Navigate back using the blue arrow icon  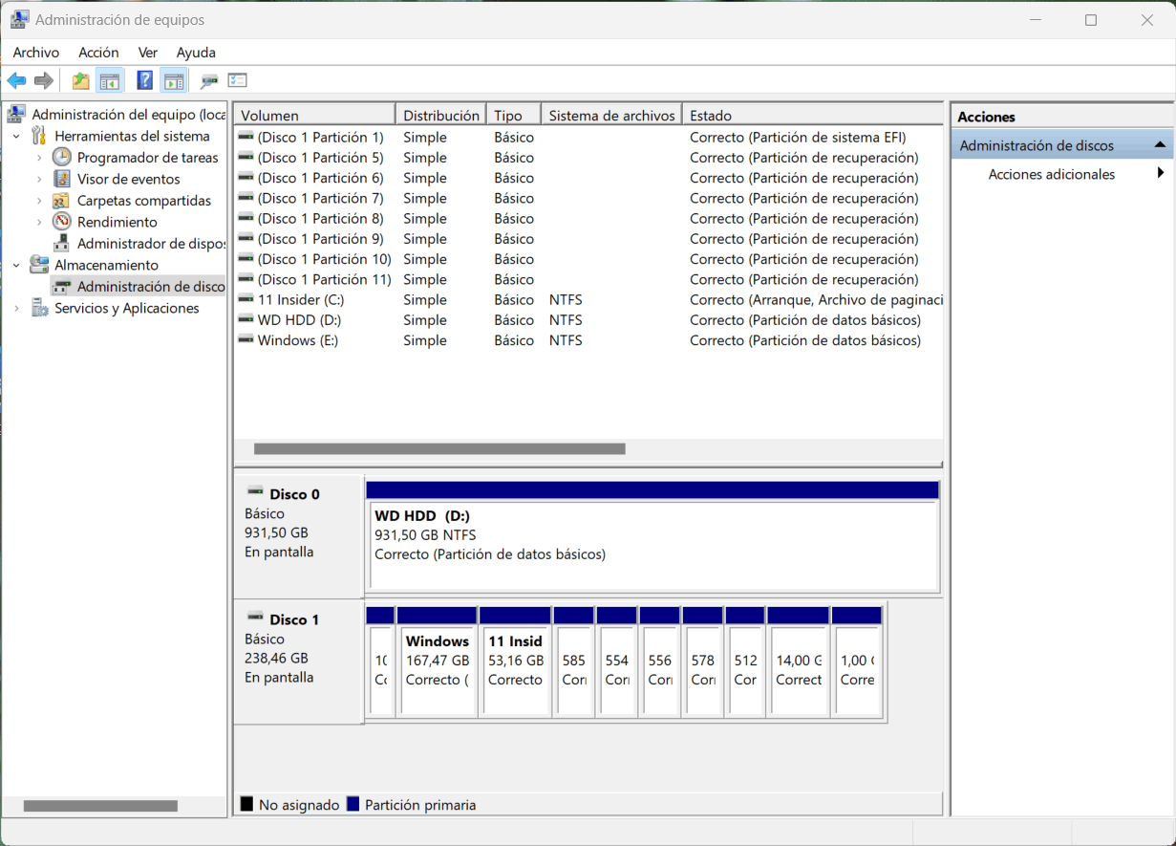(16, 80)
